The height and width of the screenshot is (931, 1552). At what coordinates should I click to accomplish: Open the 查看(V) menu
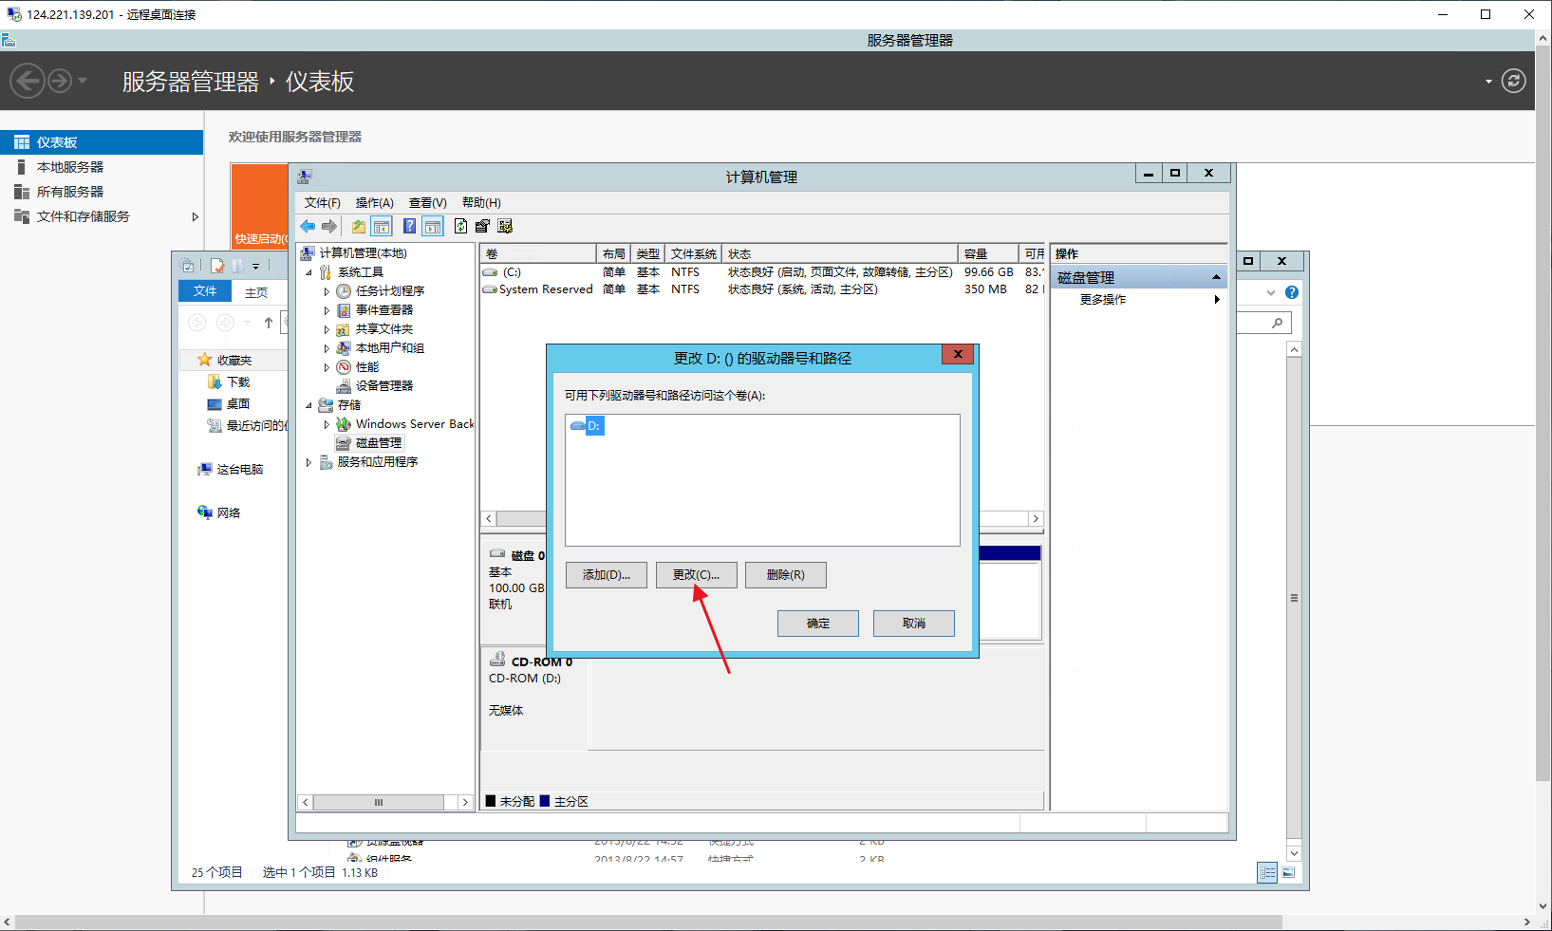[427, 203]
